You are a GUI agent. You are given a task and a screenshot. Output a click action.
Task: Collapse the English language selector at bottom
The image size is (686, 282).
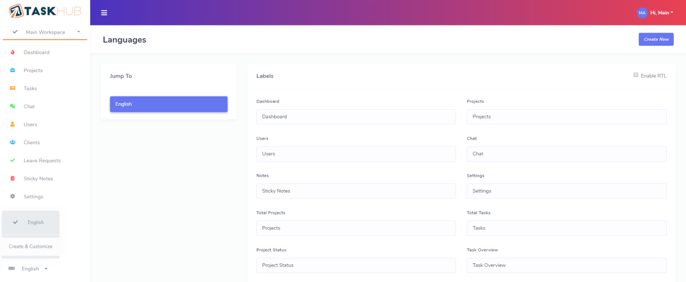pos(31,269)
